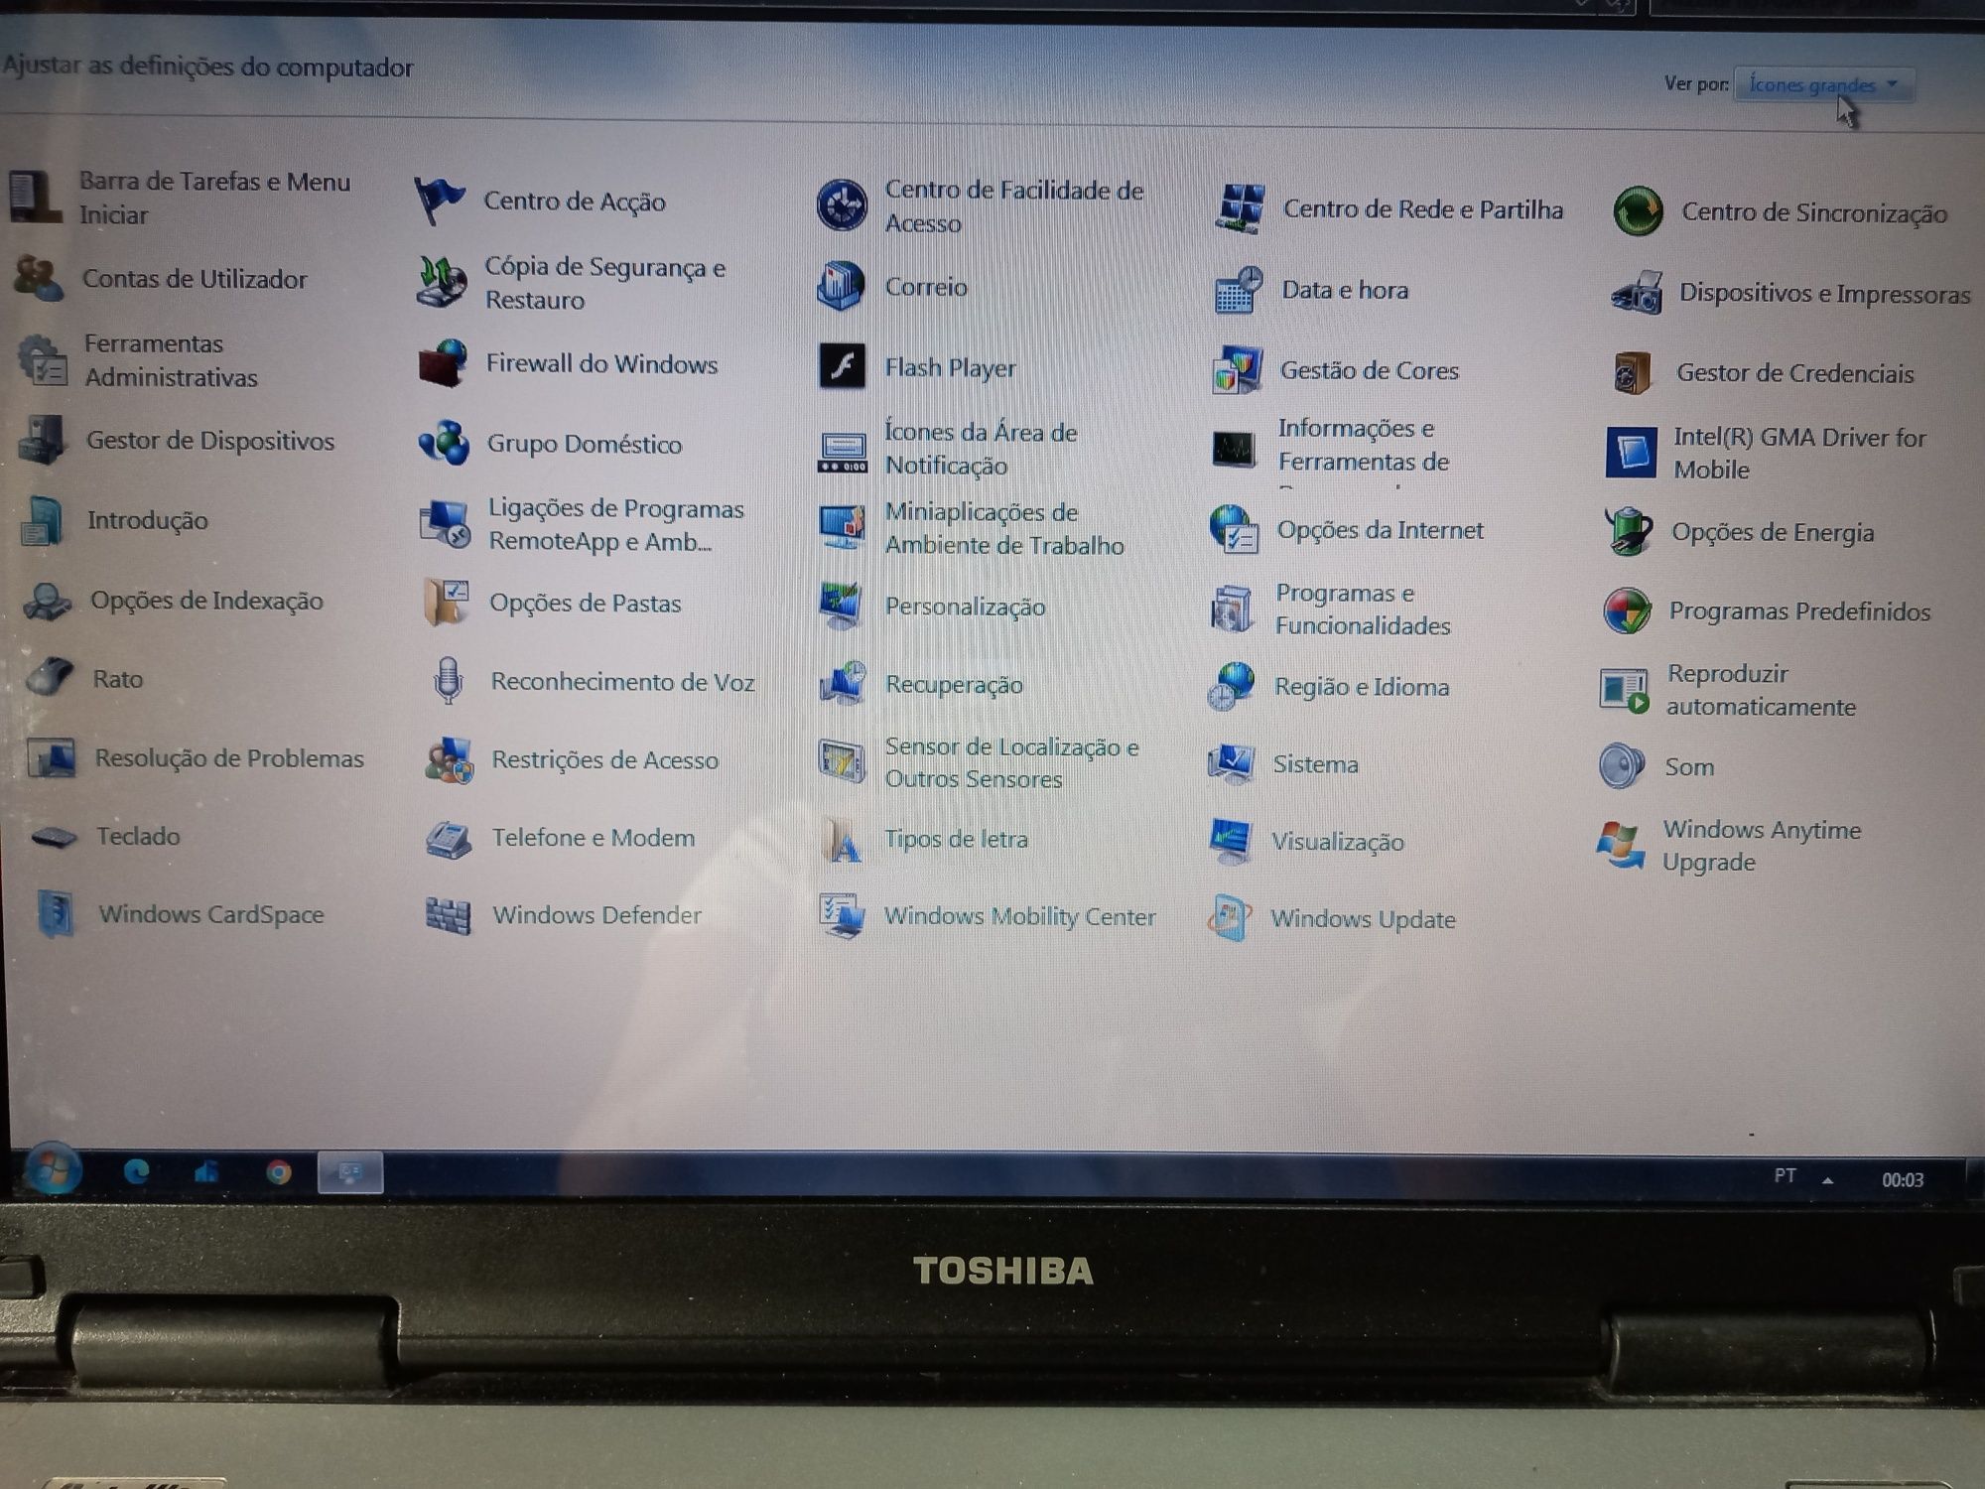The image size is (1985, 1489).
Task: Open the Grupo Doméstico icon
Action: 444,443
